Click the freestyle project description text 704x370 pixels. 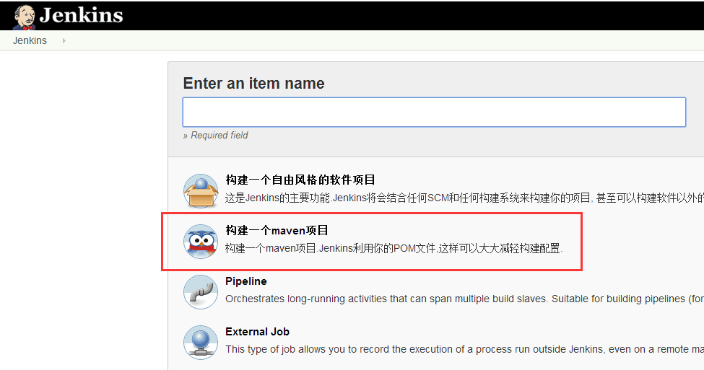click(x=464, y=198)
